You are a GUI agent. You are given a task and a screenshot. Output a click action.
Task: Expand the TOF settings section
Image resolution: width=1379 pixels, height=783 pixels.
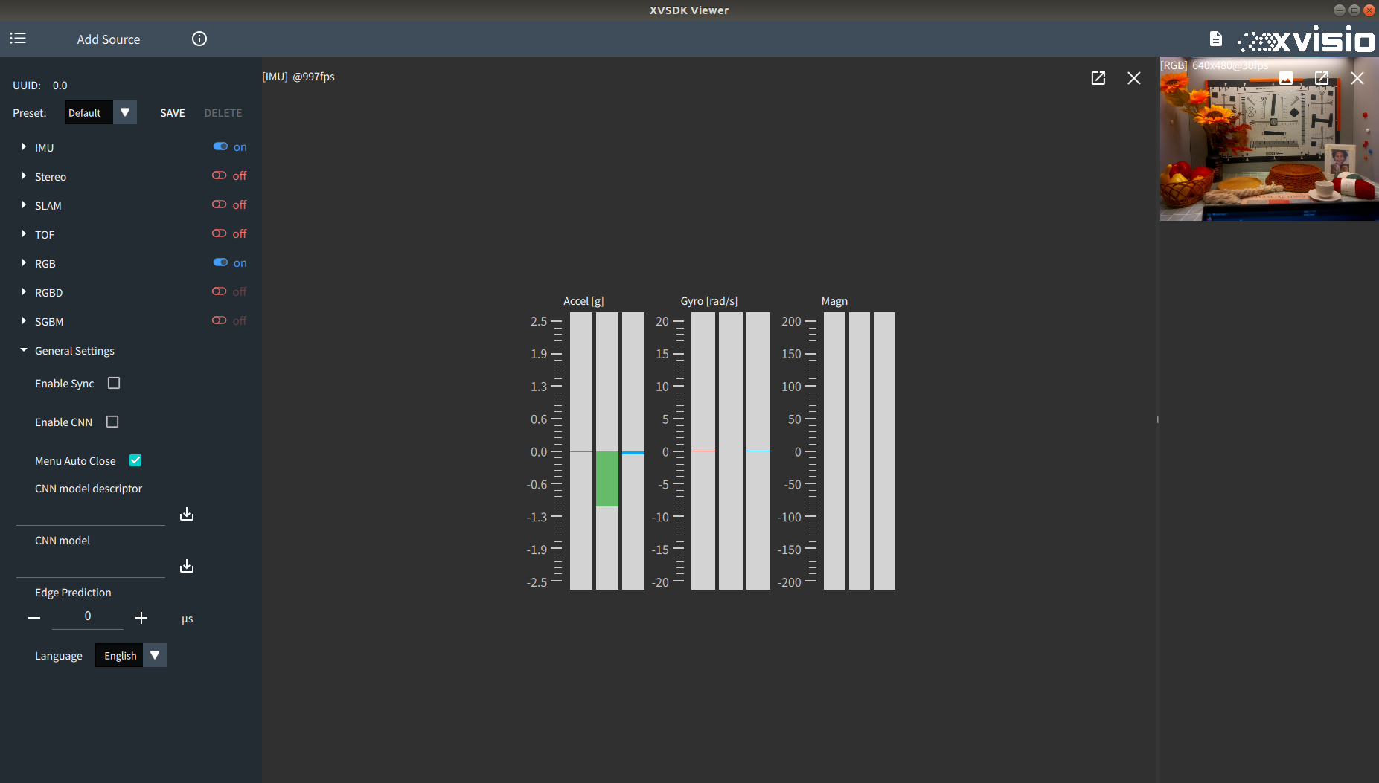[24, 234]
